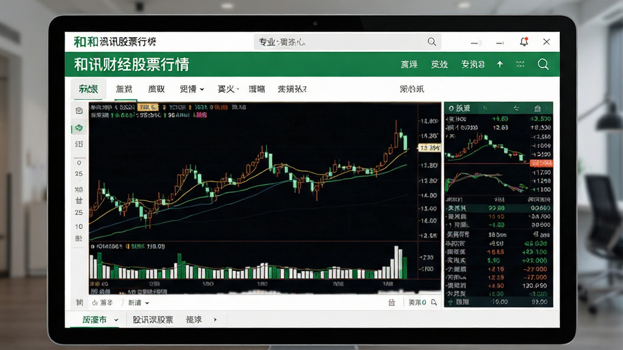Open the dotted grid icon in green header
Screen dimensions: 623x350
point(520,64)
